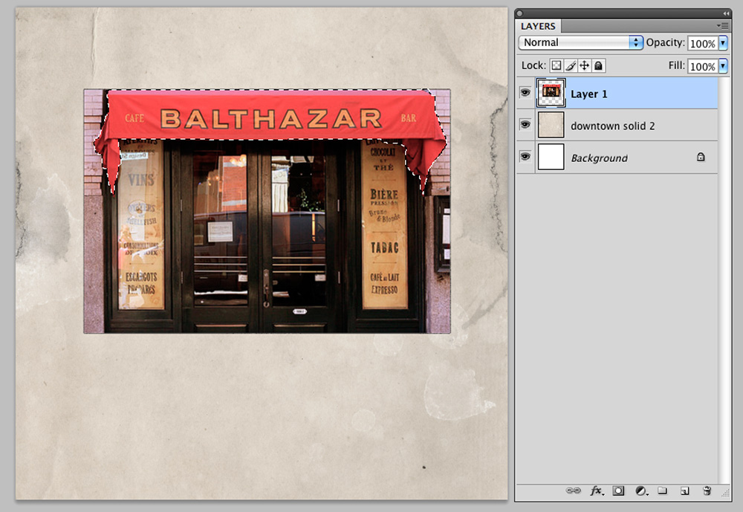This screenshot has width=743, height=512.
Task: Select the downtown solid 2 layer name
Action: point(613,126)
